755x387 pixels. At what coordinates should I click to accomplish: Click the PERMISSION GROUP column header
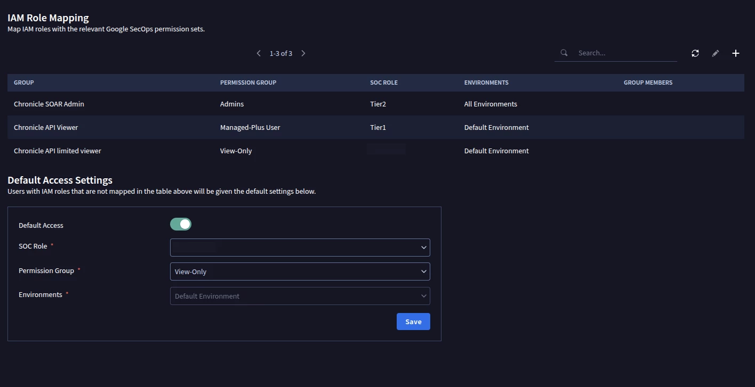[248, 83]
